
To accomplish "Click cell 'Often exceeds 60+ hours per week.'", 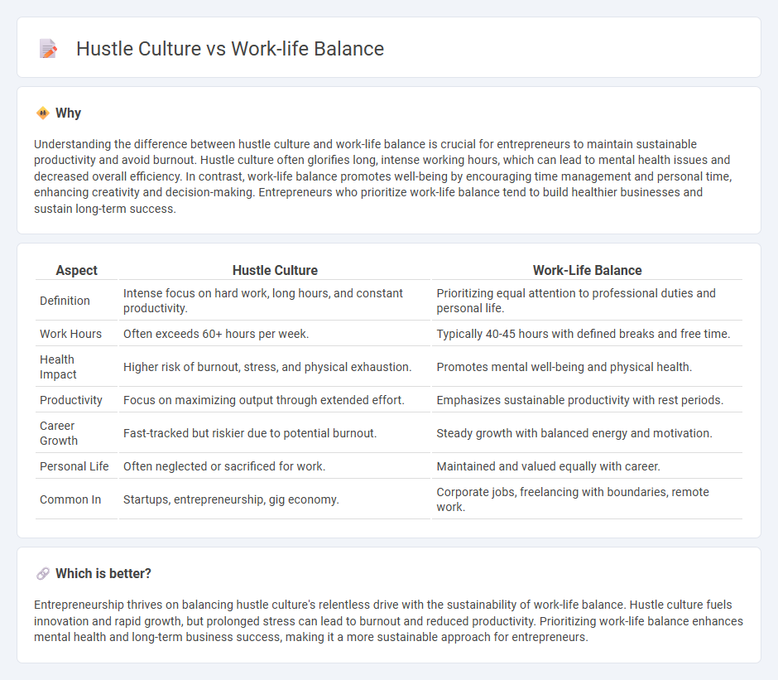I will coord(275,334).
